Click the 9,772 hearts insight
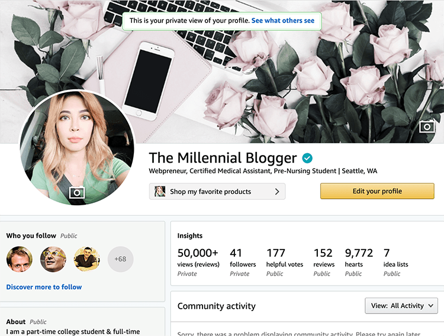The image size is (444, 336). click(x=359, y=262)
